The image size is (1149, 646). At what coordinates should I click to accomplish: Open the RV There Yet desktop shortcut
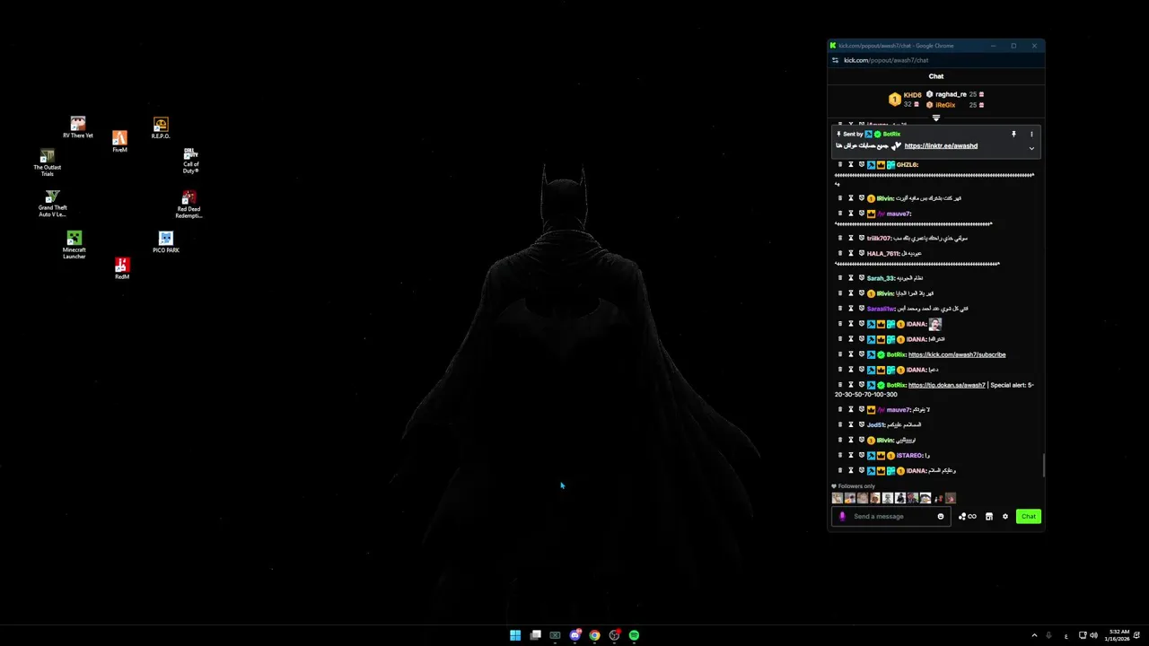coord(78,127)
